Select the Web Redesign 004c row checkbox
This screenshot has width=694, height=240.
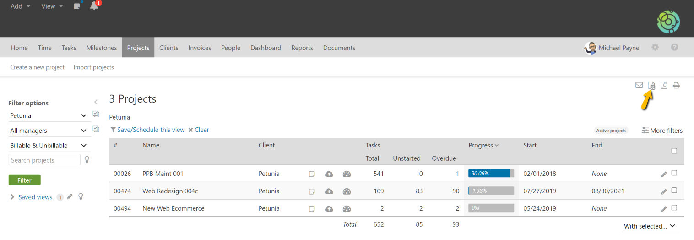tap(674, 191)
